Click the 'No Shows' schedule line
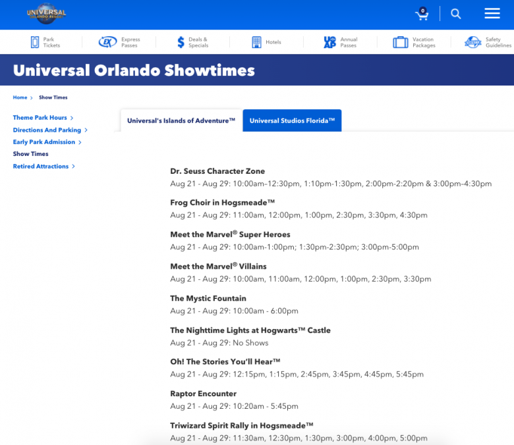Image resolution: width=514 pixels, height=445 pixels. [219, 343]
